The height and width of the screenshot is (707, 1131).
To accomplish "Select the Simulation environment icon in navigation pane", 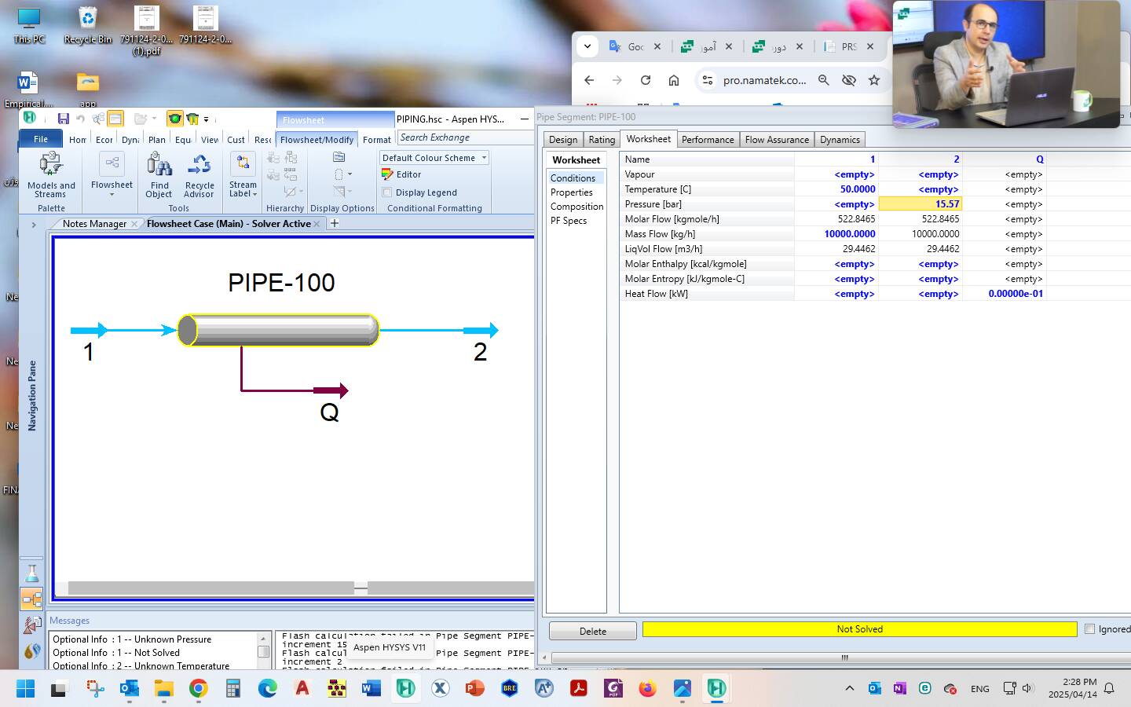I will point(31,599).
